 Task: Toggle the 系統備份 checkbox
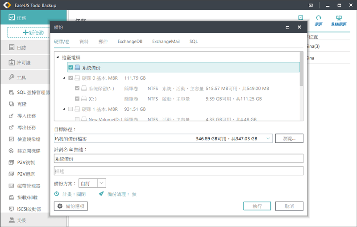point(71,68)
